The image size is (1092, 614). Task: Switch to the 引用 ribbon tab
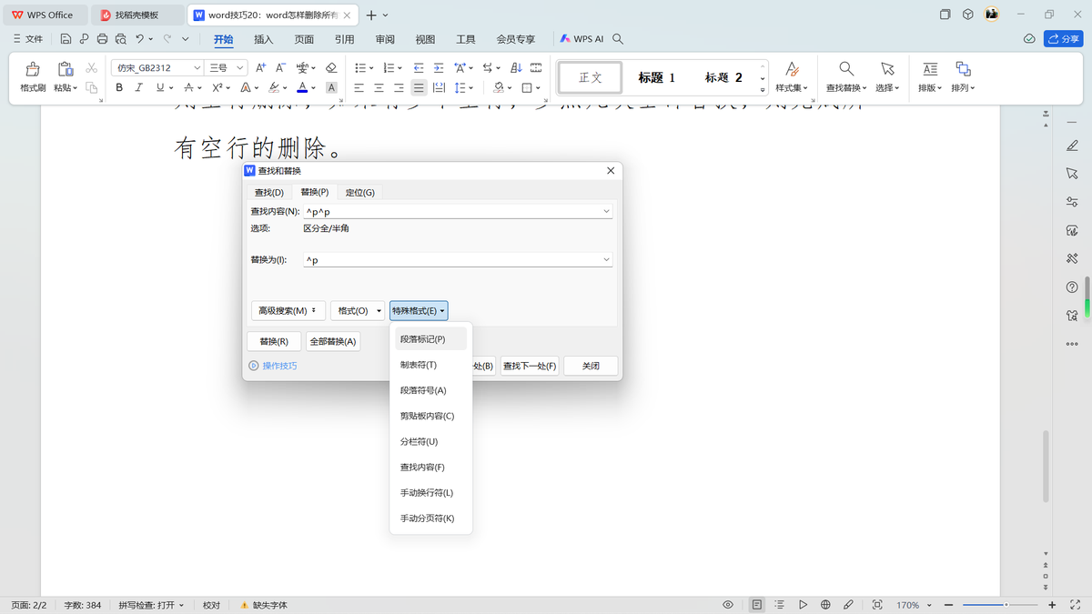click(x=344, y=39)
